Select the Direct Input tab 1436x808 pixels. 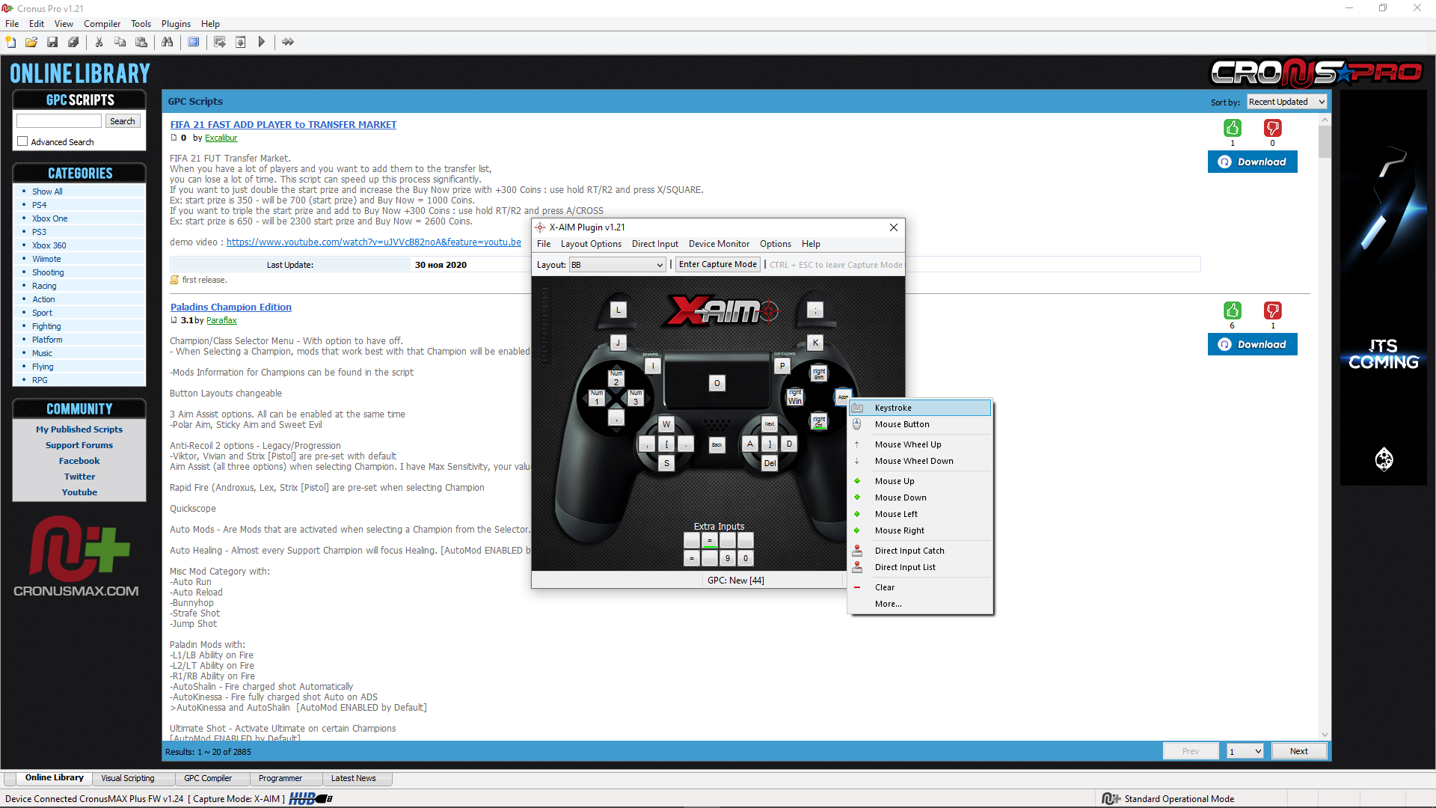[651, 244]
